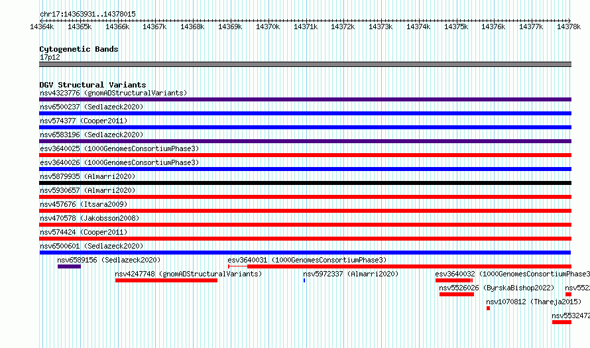
Task: Select the purple nsv6589156 variant bar
Action: tap(69, 266)
